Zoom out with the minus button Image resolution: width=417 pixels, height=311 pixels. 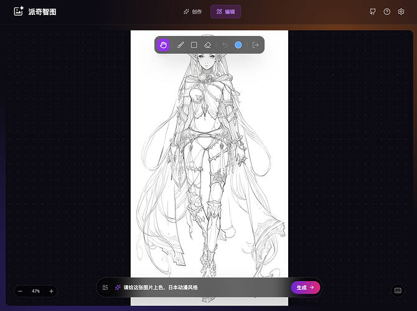[20, 291]
